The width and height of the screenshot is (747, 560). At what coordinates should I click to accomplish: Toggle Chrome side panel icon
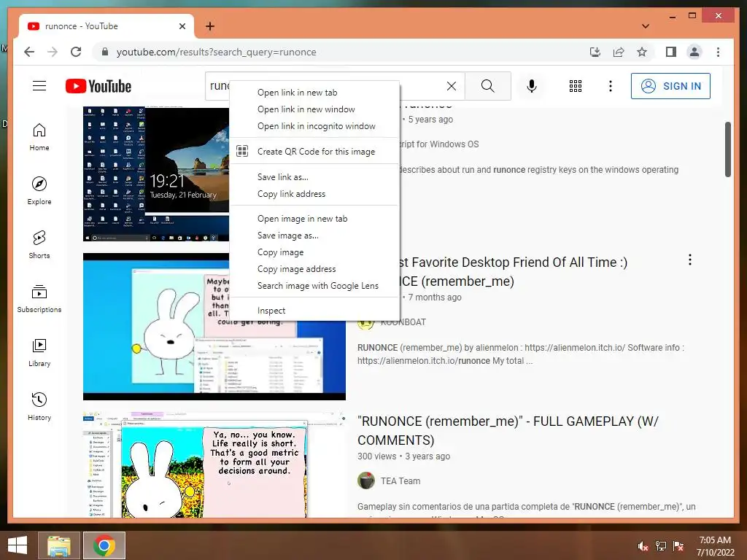671,52
